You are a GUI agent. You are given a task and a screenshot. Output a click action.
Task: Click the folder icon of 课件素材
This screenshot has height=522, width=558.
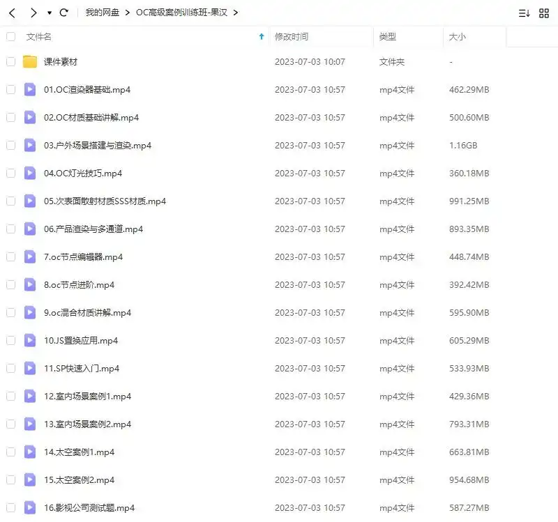[28, 62]
